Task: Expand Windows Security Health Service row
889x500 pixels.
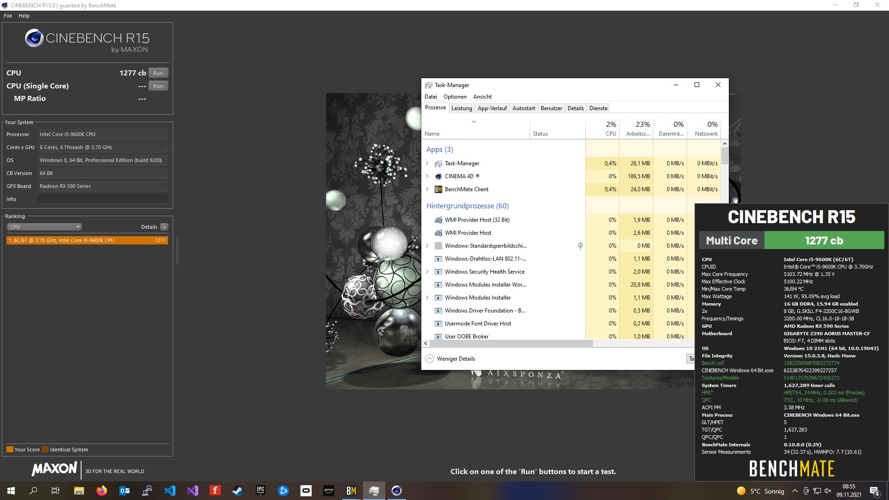Action: (x=427, y=272)
